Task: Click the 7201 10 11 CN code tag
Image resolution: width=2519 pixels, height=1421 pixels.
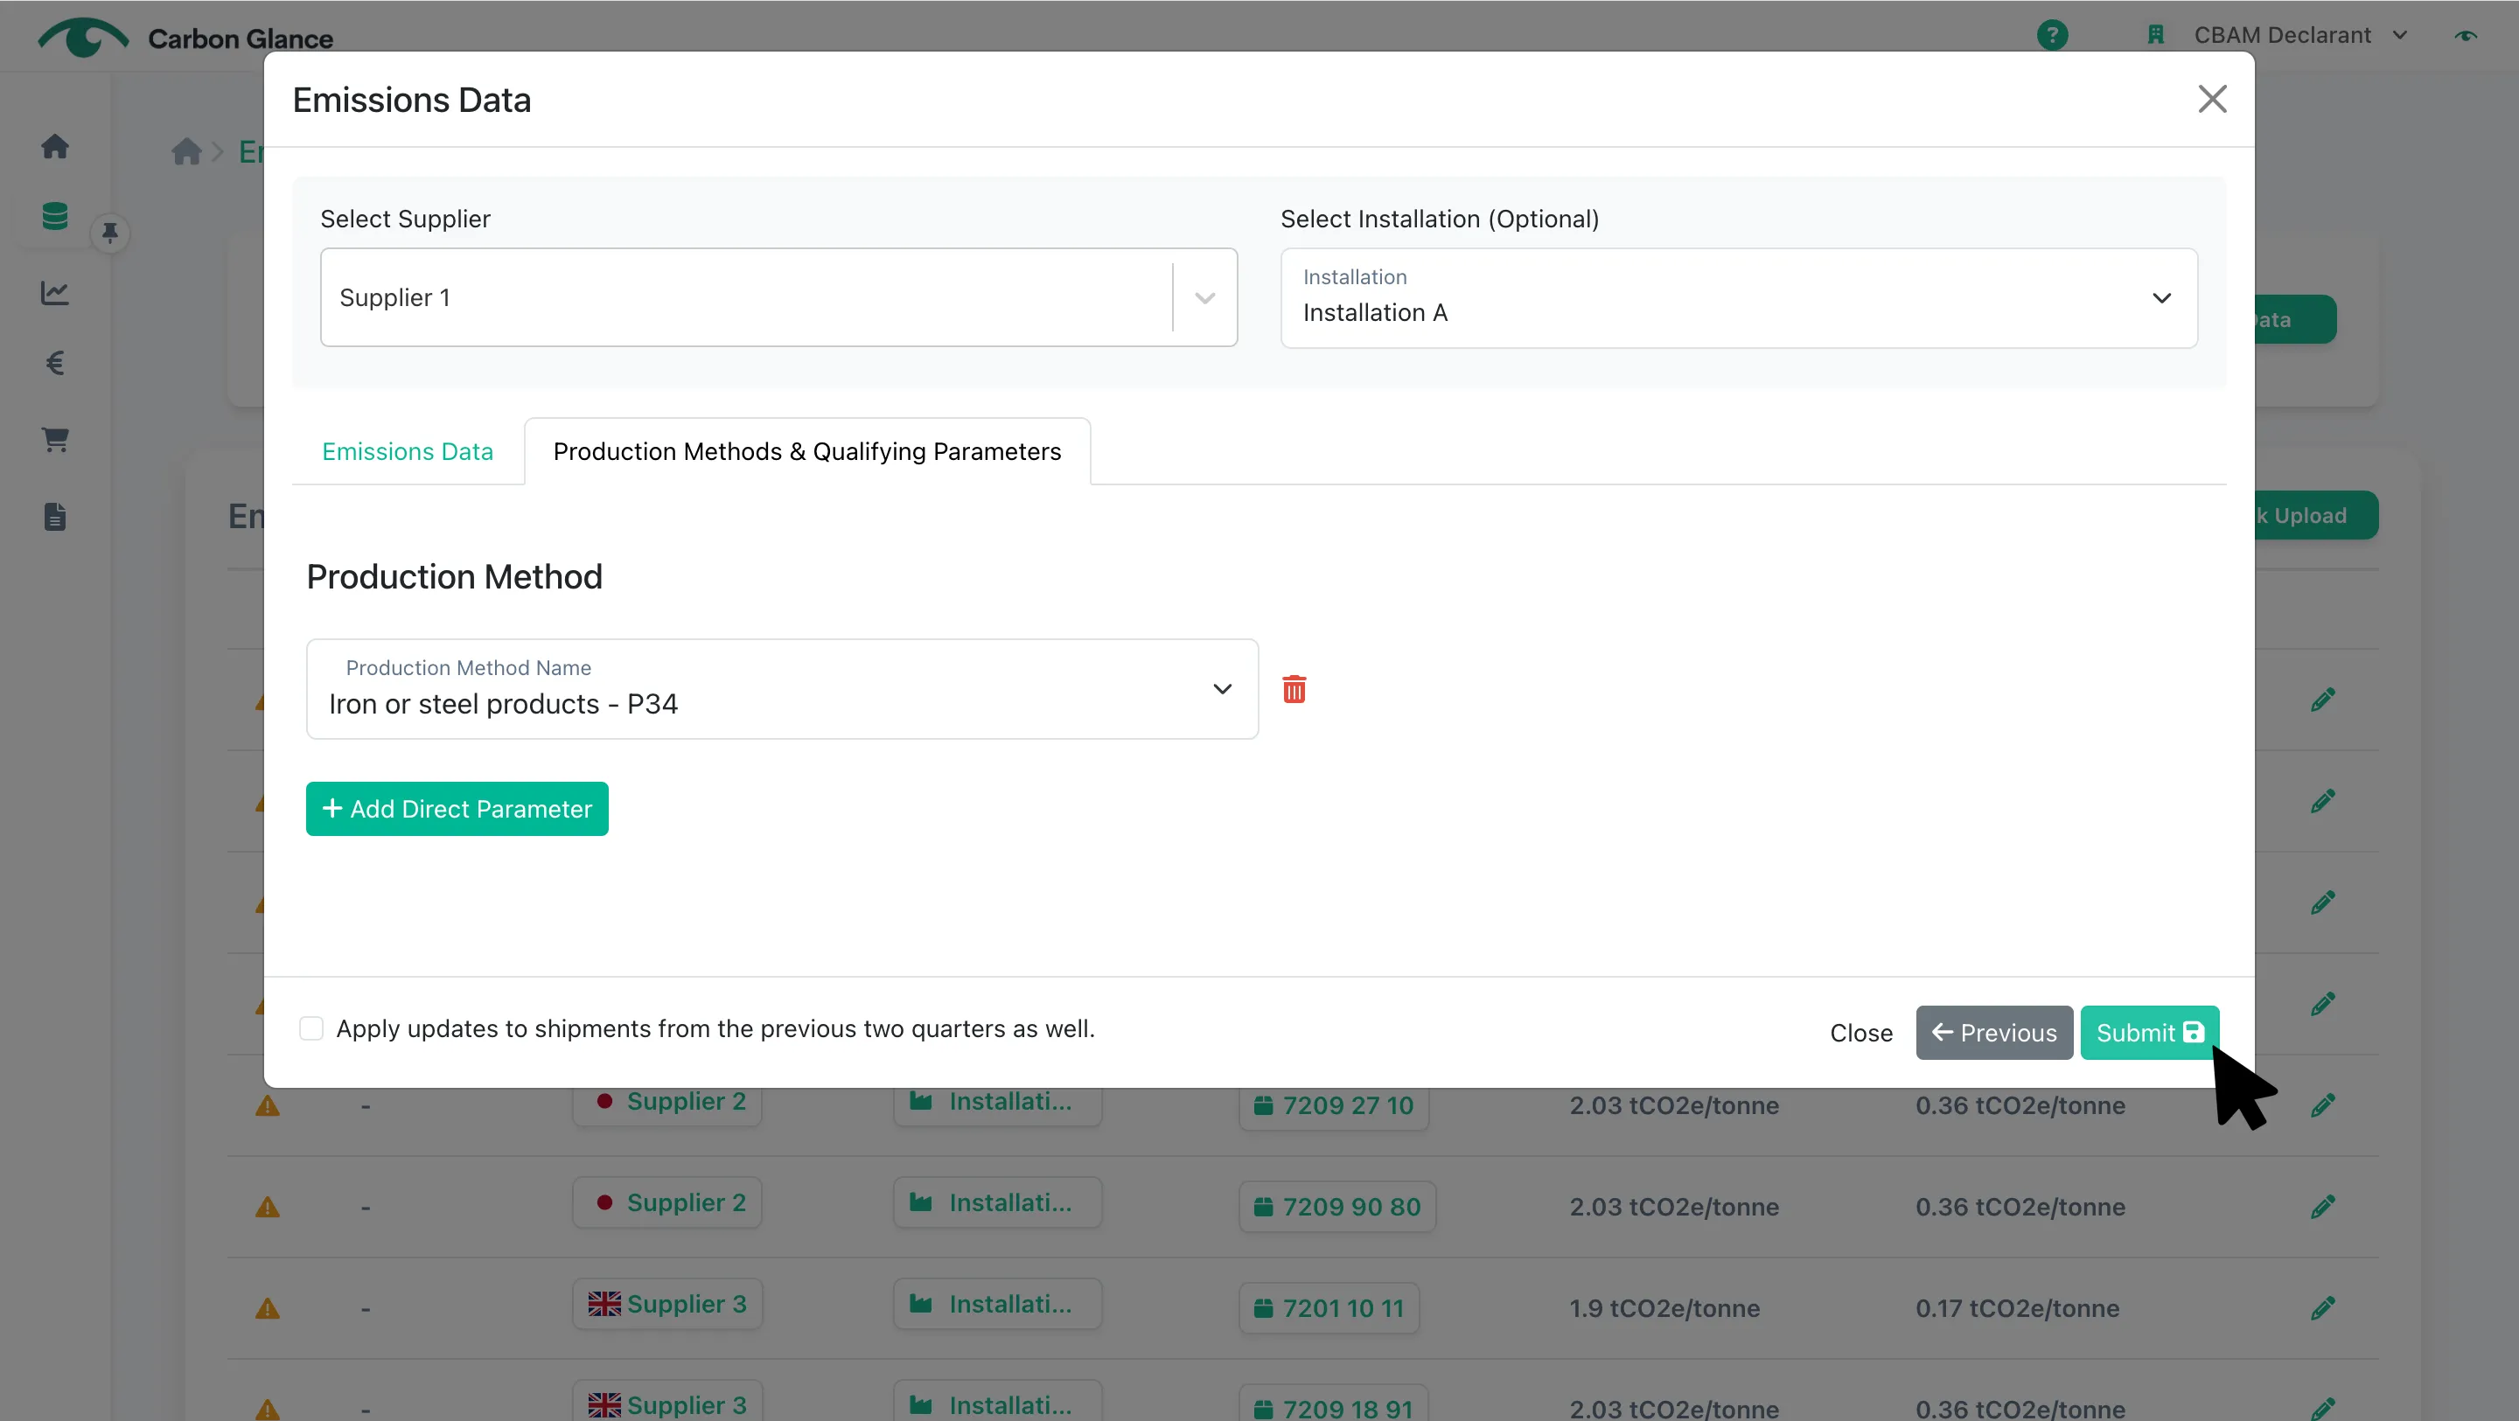Action: (1329, 1308)
